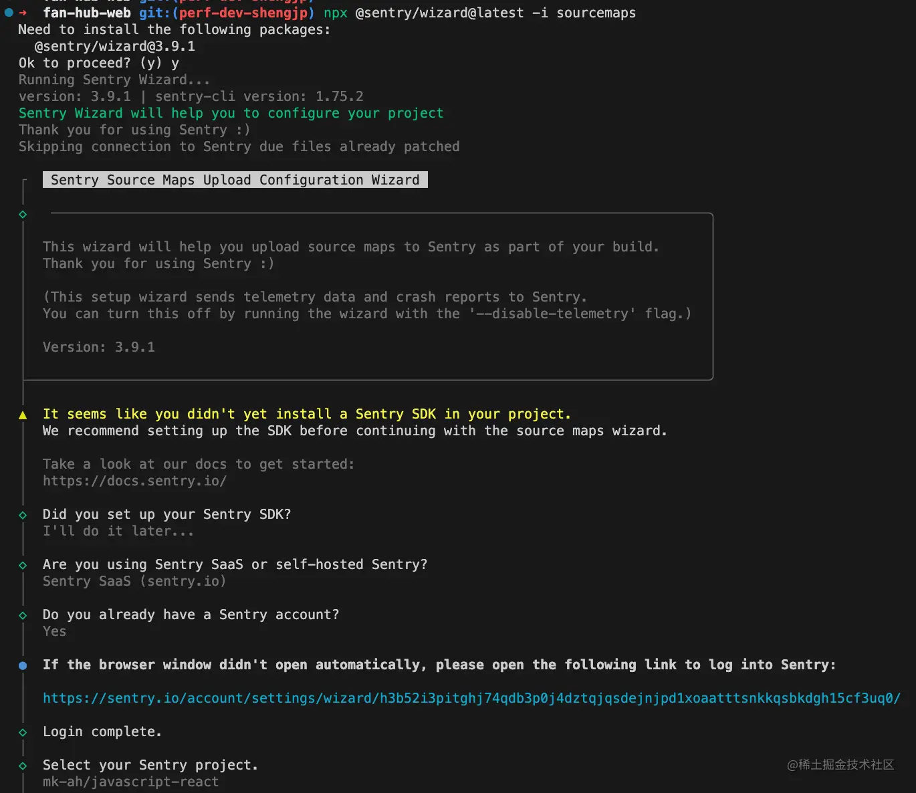
Task: Click the blue dot before the prompt arrow
Action: 9,13
